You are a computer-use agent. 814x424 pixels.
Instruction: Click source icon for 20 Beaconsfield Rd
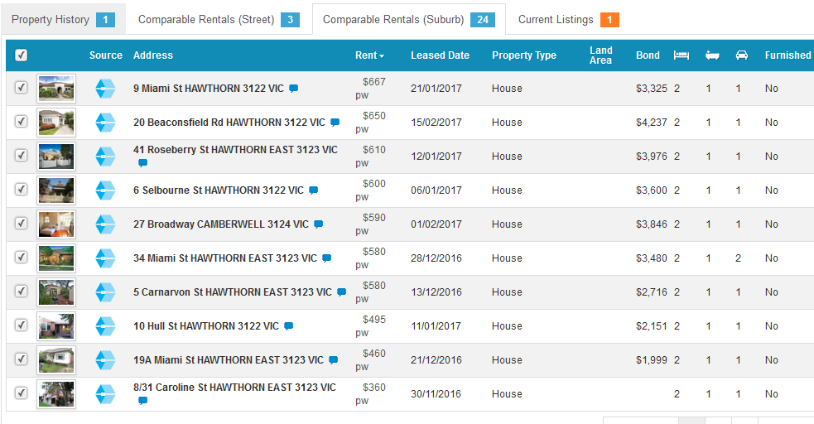[105, 123]
